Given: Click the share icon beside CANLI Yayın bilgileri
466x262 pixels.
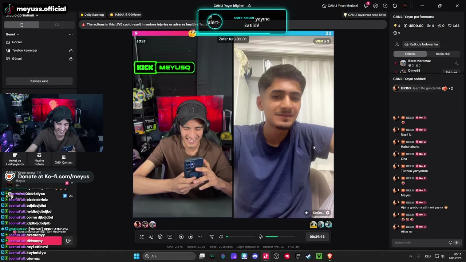Looking at the screenshot, I should coord(249,6).
